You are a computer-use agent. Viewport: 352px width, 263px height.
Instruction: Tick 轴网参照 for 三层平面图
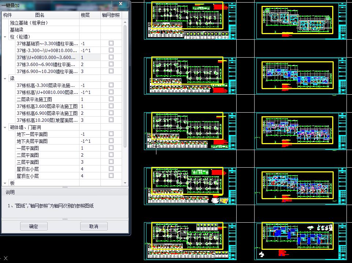pyautogui.click(x=111, y=162)
